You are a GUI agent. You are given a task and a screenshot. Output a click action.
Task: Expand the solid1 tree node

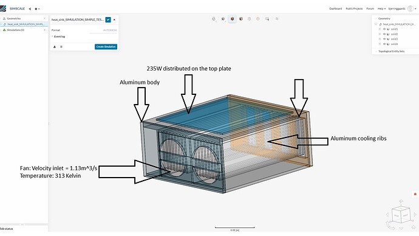380,29
